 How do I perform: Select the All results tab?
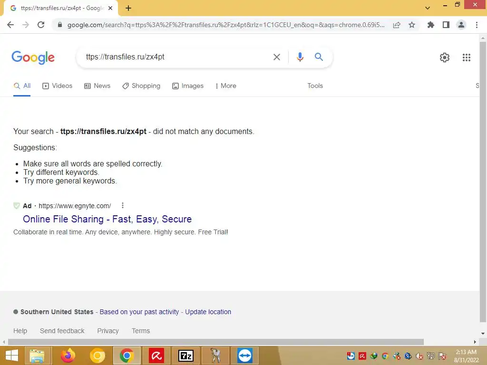coord(22,86)
